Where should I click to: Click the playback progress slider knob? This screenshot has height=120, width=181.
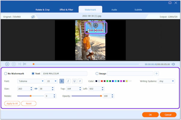click(x=33, y=64)
